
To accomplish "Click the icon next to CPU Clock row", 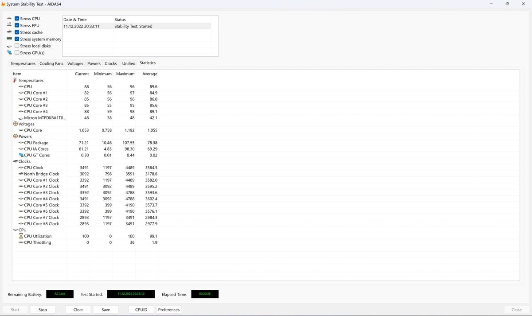I will click(21, 168).
